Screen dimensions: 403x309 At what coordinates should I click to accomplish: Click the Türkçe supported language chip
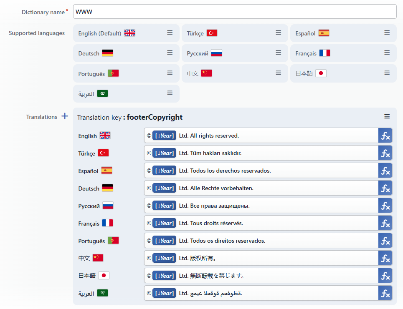point(235,33)
